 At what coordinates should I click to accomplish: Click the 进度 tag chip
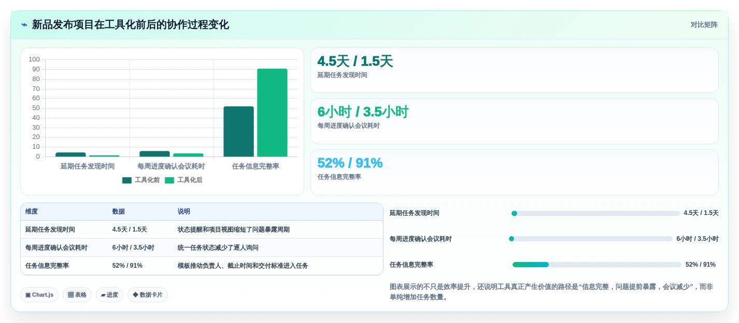coord(109,295)
